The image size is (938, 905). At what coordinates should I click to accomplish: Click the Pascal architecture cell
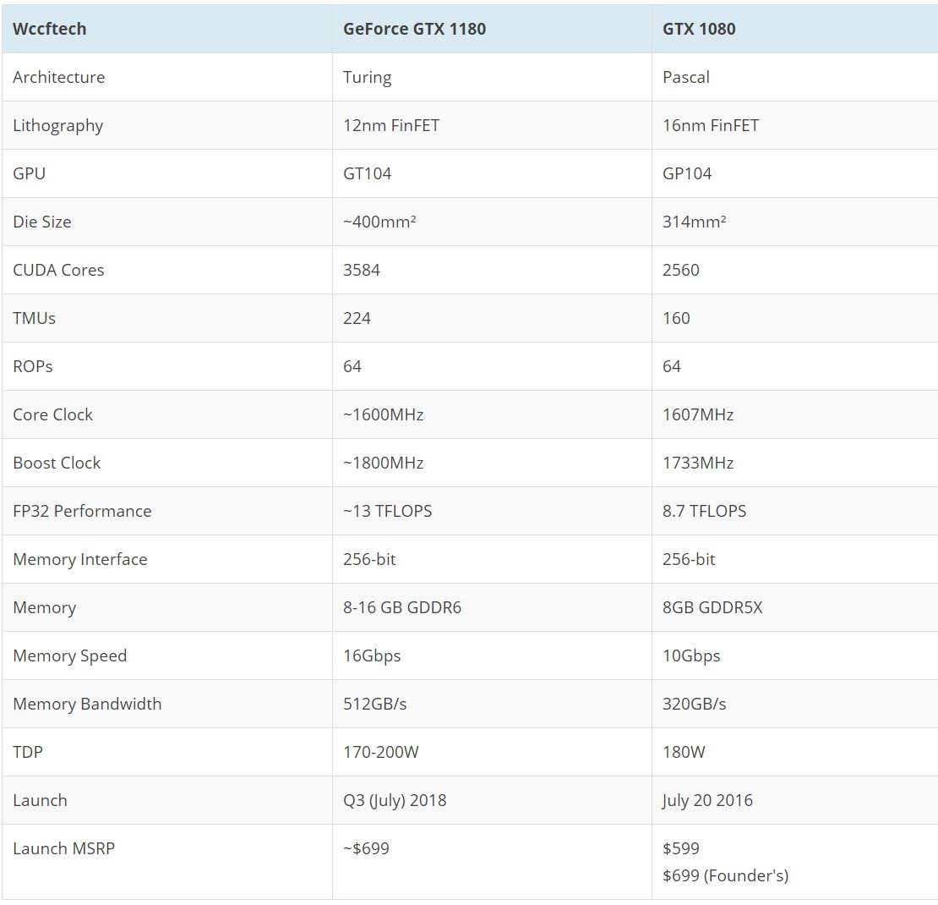pos(686,77)
